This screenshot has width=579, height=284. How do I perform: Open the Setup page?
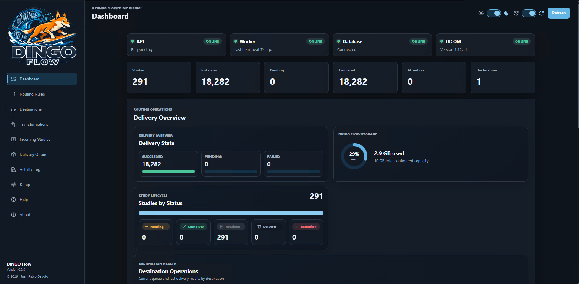42,185
